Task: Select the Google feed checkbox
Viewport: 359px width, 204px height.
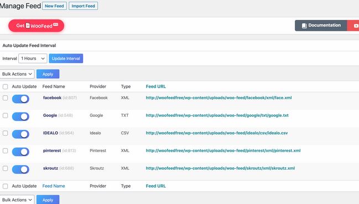Action: [x=6, y=115]
